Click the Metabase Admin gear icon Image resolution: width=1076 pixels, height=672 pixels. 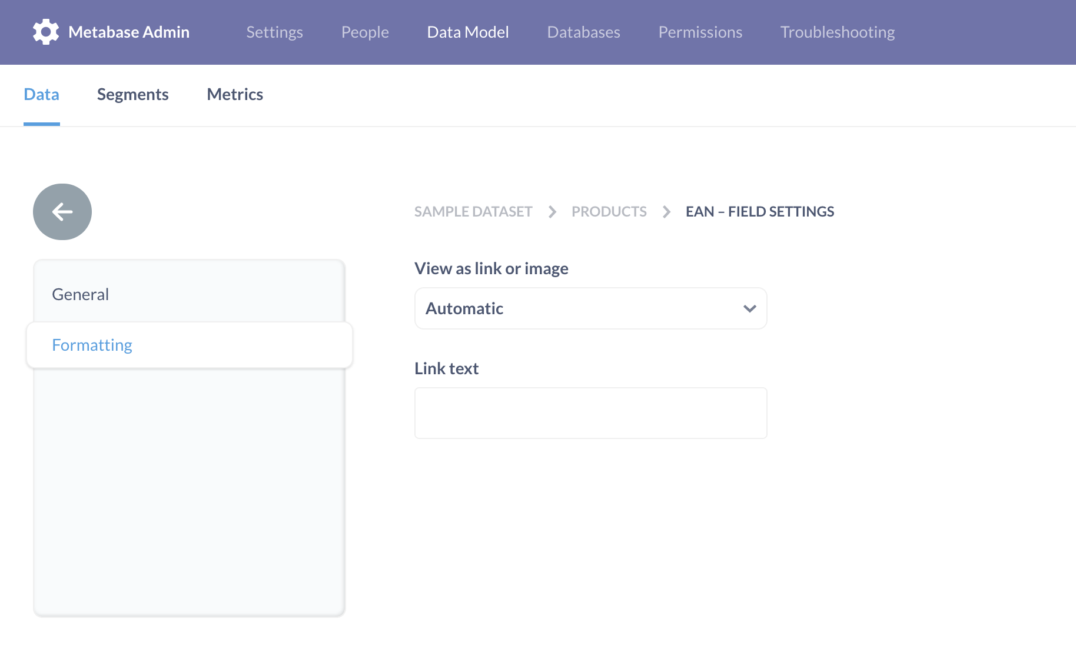[x=46, y=32]
